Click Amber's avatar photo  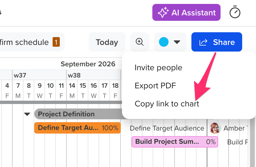[x=215, y=128]
